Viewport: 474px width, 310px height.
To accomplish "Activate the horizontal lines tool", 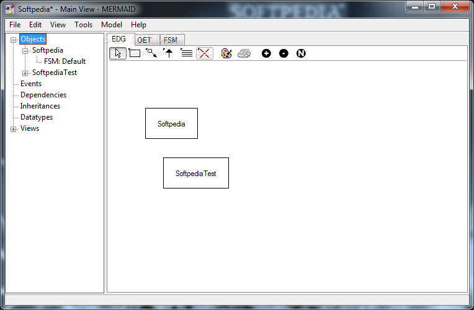I will point(187,53).
